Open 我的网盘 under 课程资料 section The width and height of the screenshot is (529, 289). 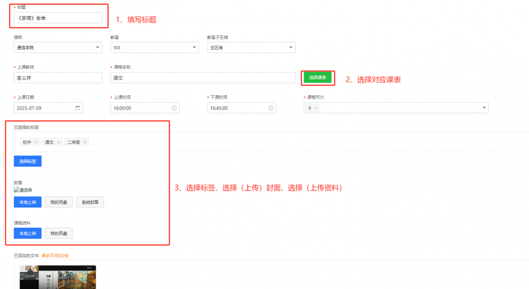[x=59, y=233]
